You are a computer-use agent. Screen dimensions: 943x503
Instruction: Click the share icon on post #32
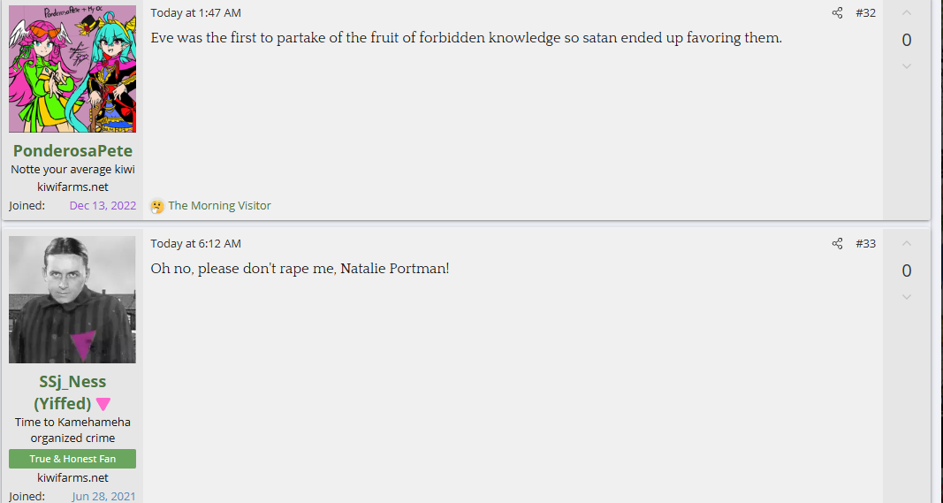tap(837, 13)
